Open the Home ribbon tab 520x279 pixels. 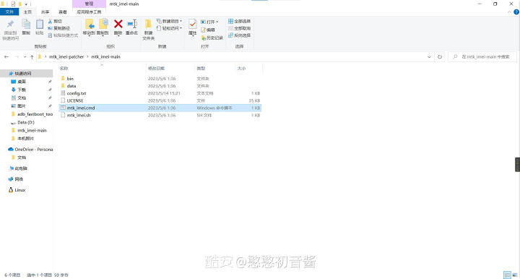[27, 12]
